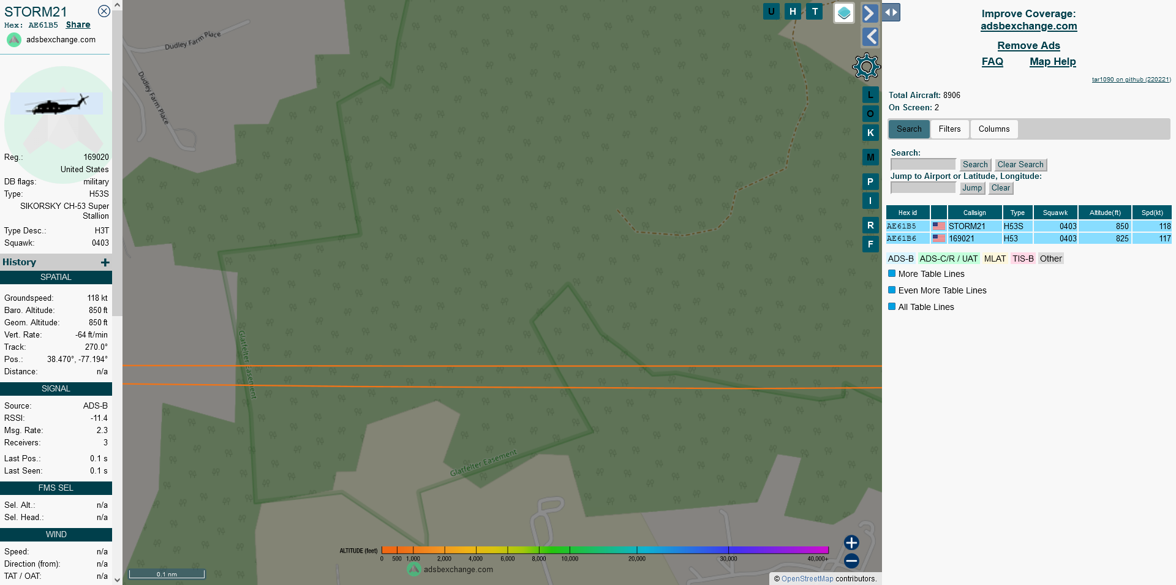The height and width of the screenshot is (585, 1176).
Task: Click the Other legend label
Action: click(1051, 259)
